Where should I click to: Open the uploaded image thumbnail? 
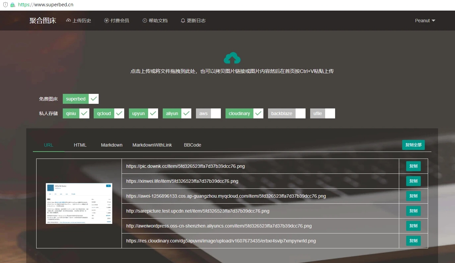(x=79, y=203)
